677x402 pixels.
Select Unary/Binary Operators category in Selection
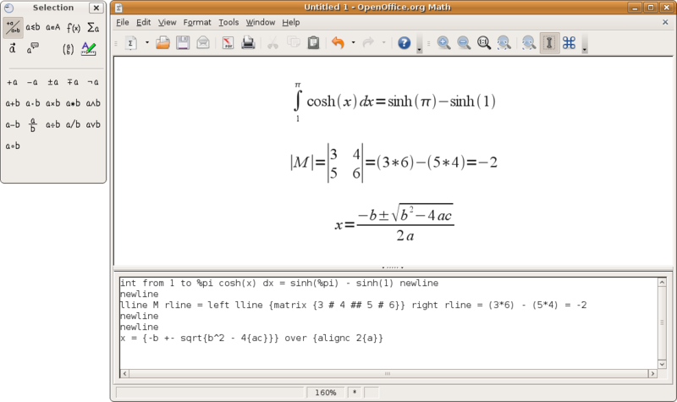click(x=13, y=28)
